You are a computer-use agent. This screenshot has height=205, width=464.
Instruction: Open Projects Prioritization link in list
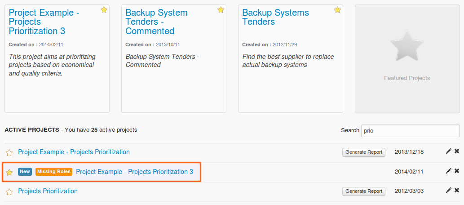click(48, 191)
